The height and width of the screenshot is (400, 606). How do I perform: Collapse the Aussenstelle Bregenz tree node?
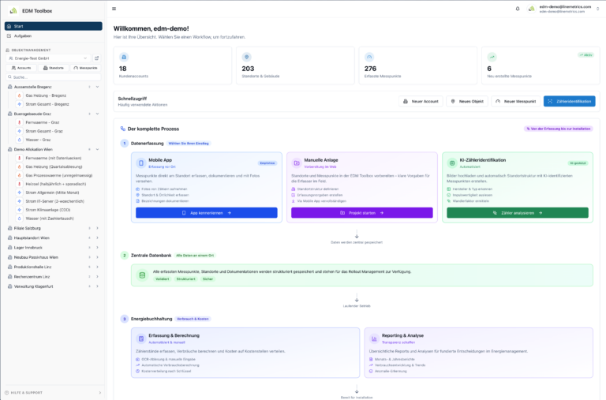tap(97, 87)
